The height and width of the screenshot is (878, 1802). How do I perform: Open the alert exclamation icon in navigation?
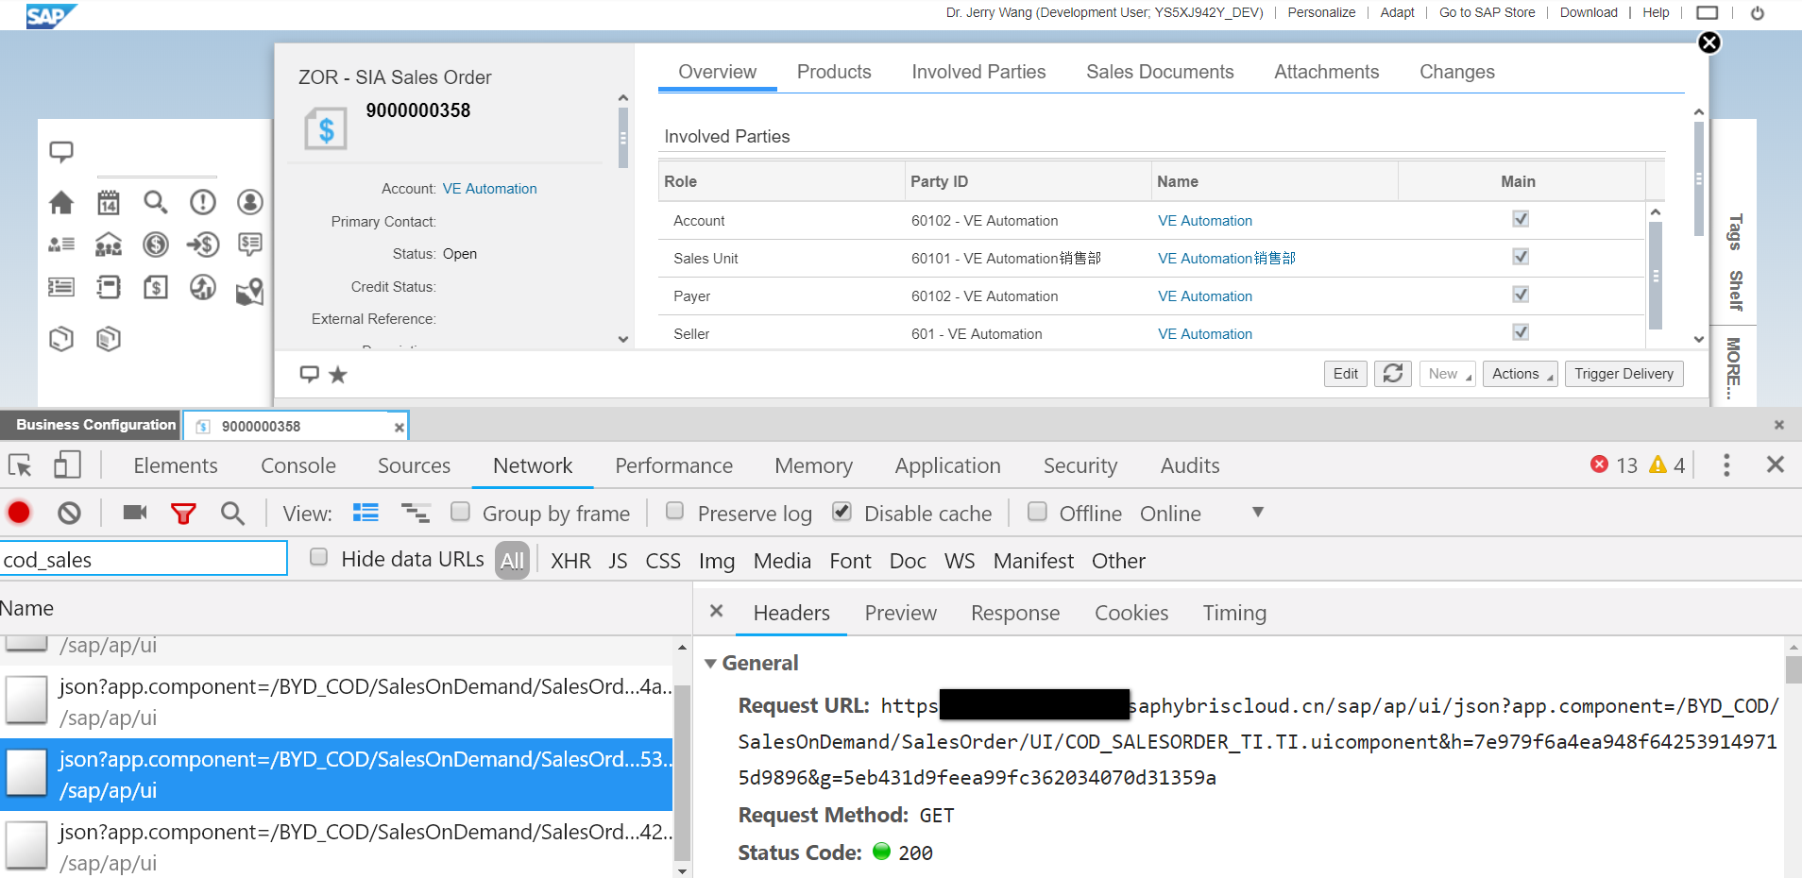pos(203,202)
